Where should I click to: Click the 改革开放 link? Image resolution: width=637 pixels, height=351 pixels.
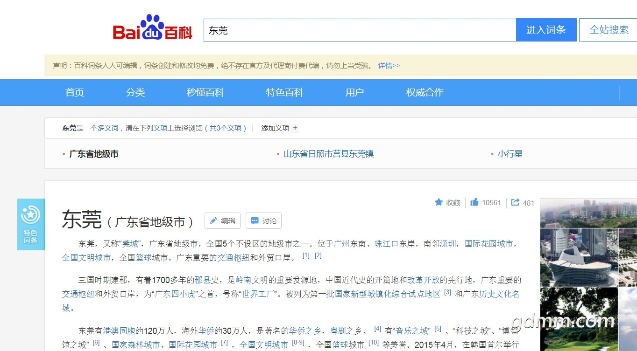click(424, 280)
